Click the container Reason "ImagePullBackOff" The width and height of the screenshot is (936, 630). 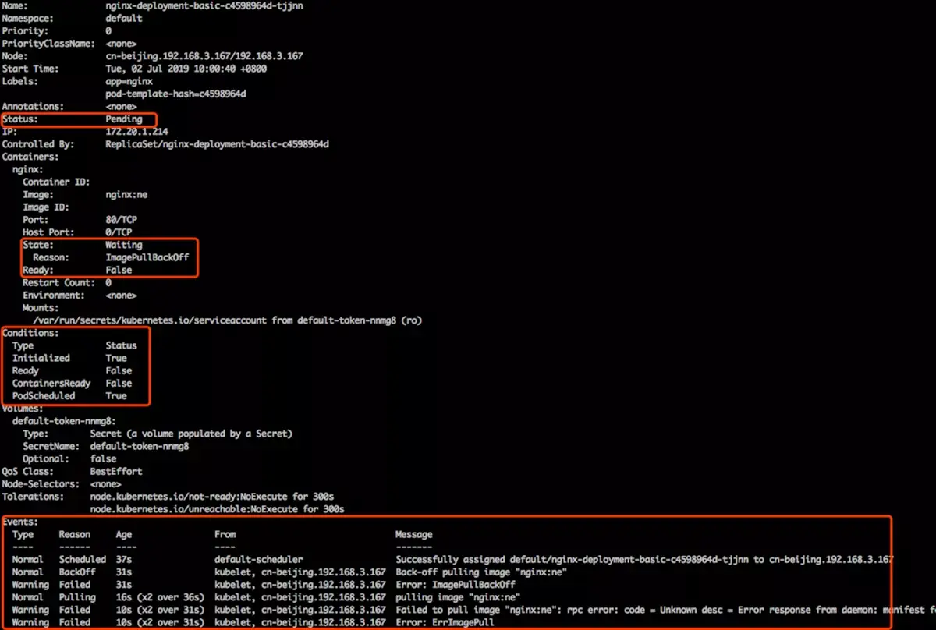pos(147,257)
